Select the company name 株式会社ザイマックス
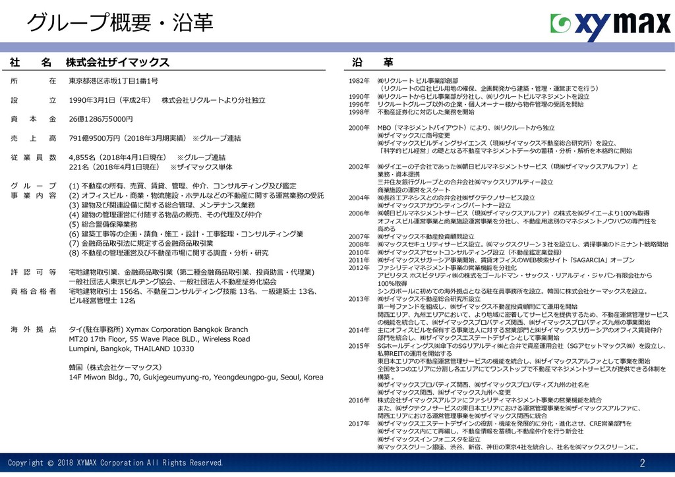Viewport: 675px width, 477px height. coord(117,63)
